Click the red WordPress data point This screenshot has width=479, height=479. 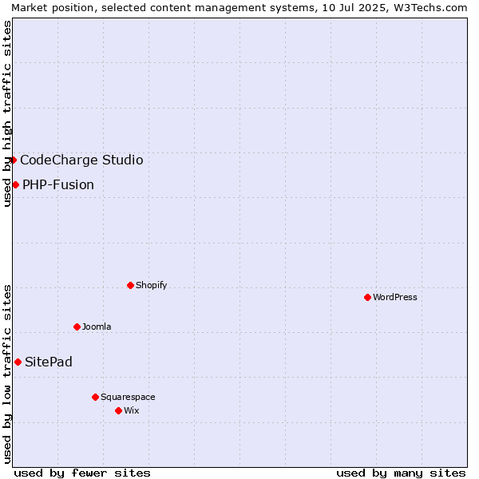coord(367,297)
